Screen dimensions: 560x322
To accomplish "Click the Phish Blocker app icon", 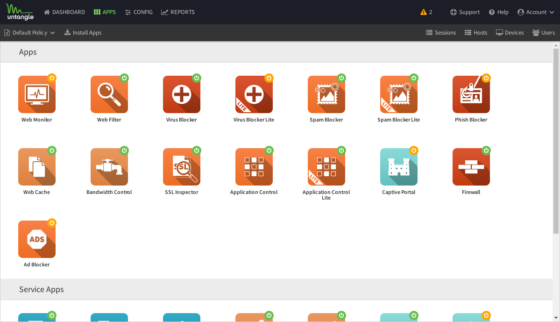I will click(x=471, y=94).
